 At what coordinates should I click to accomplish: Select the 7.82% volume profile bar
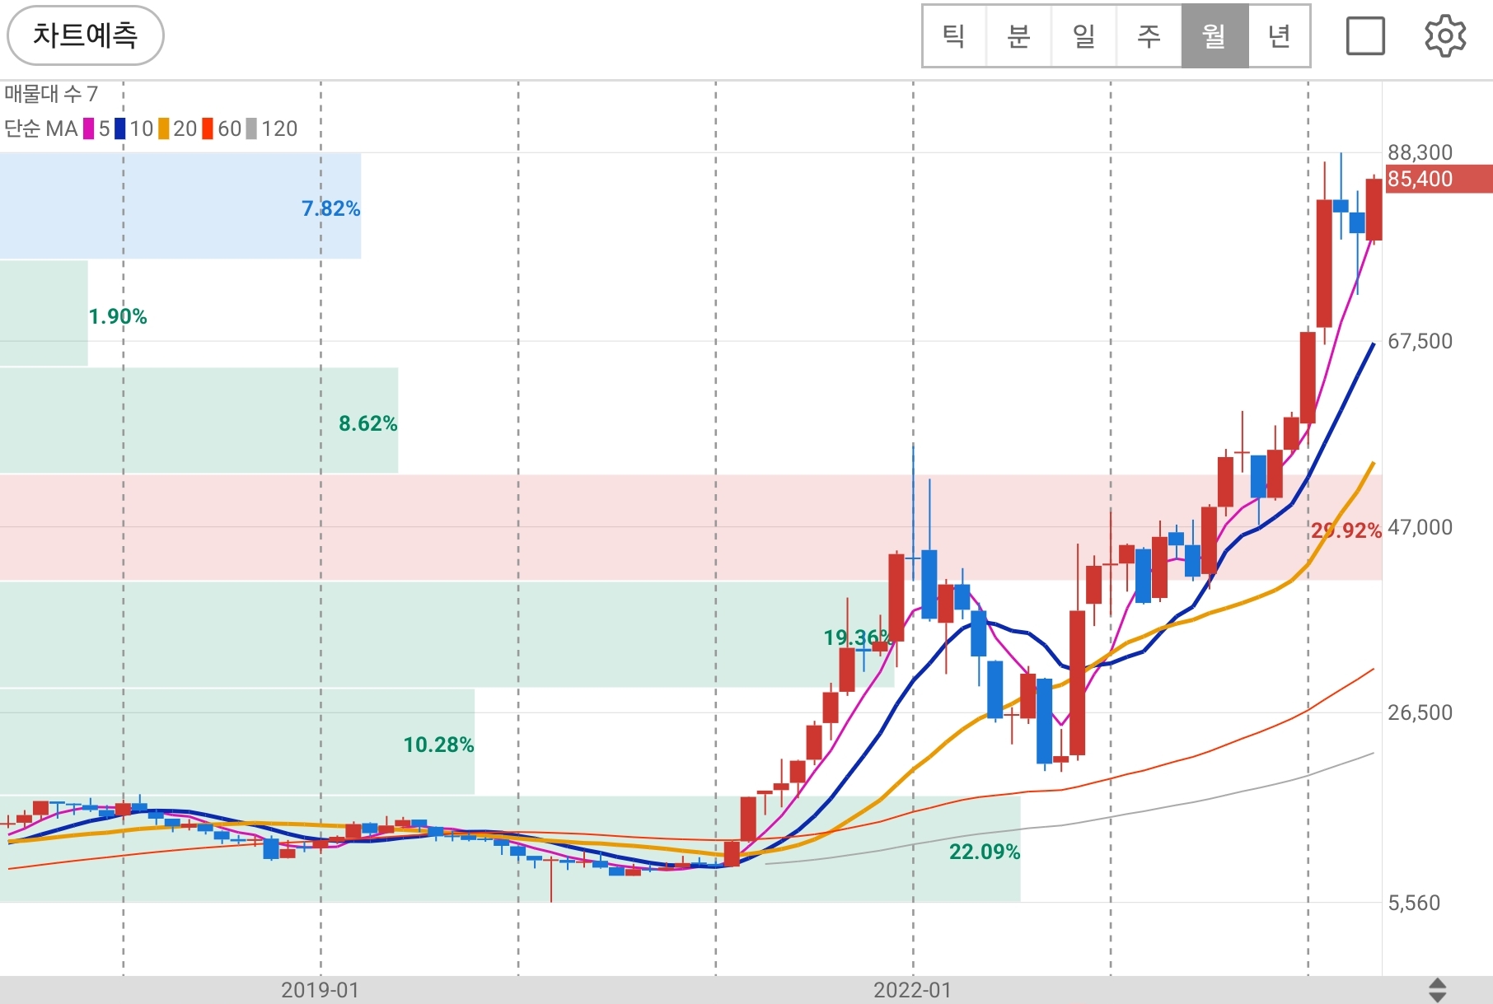pyautogui.click(x=180, y=206)
